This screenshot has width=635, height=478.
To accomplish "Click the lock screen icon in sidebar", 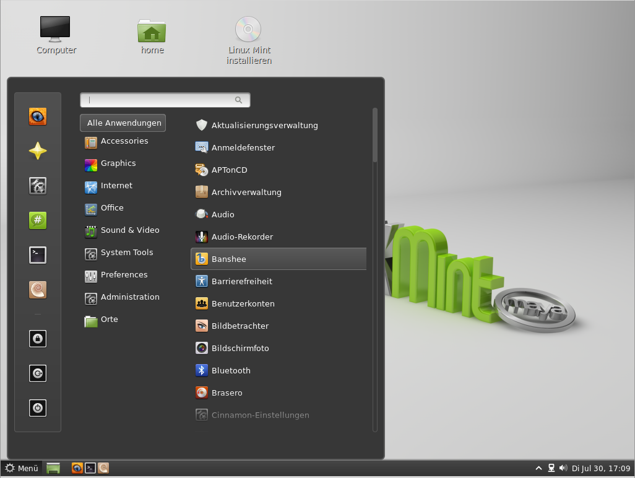I will pos(38,339).
